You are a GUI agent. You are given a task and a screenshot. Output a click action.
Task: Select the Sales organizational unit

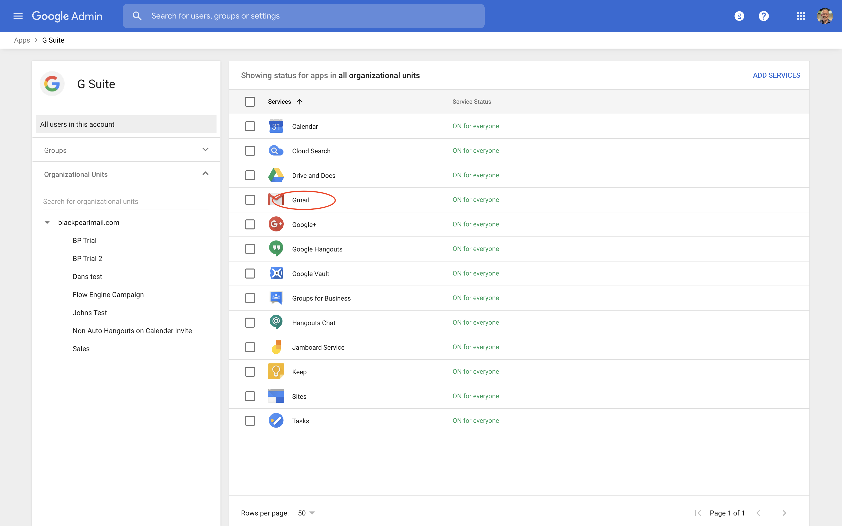click(81, 349)
